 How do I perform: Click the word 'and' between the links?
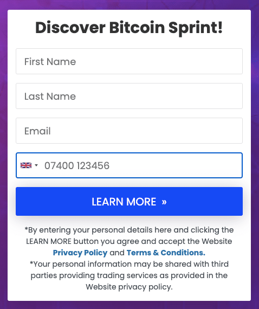(x=117, y=253)
